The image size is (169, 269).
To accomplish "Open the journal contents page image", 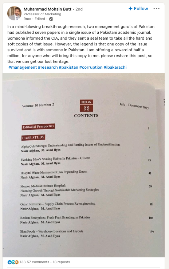I will (83, 165).
